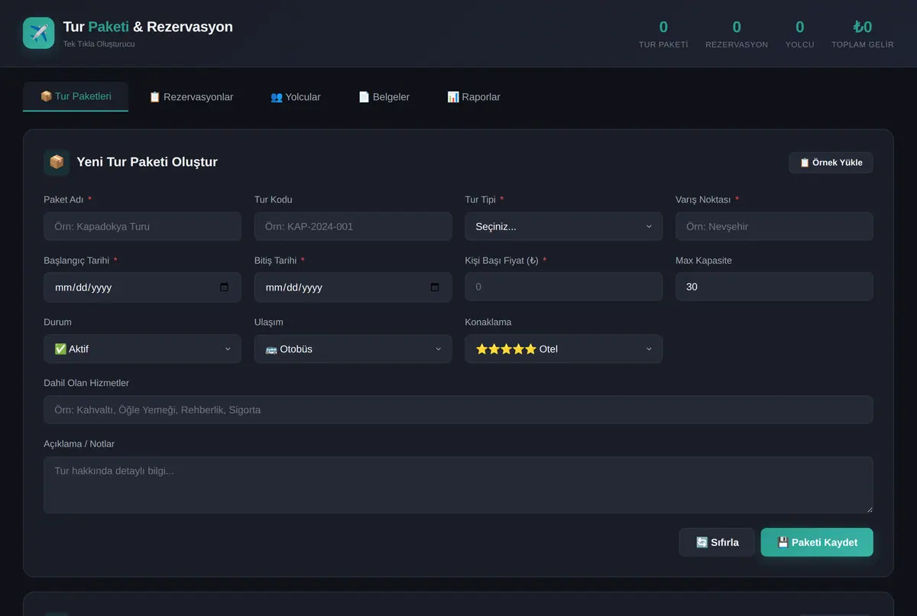Click the package icon beside Yeni Tur Paketi Oluştur

coord(57,162)
